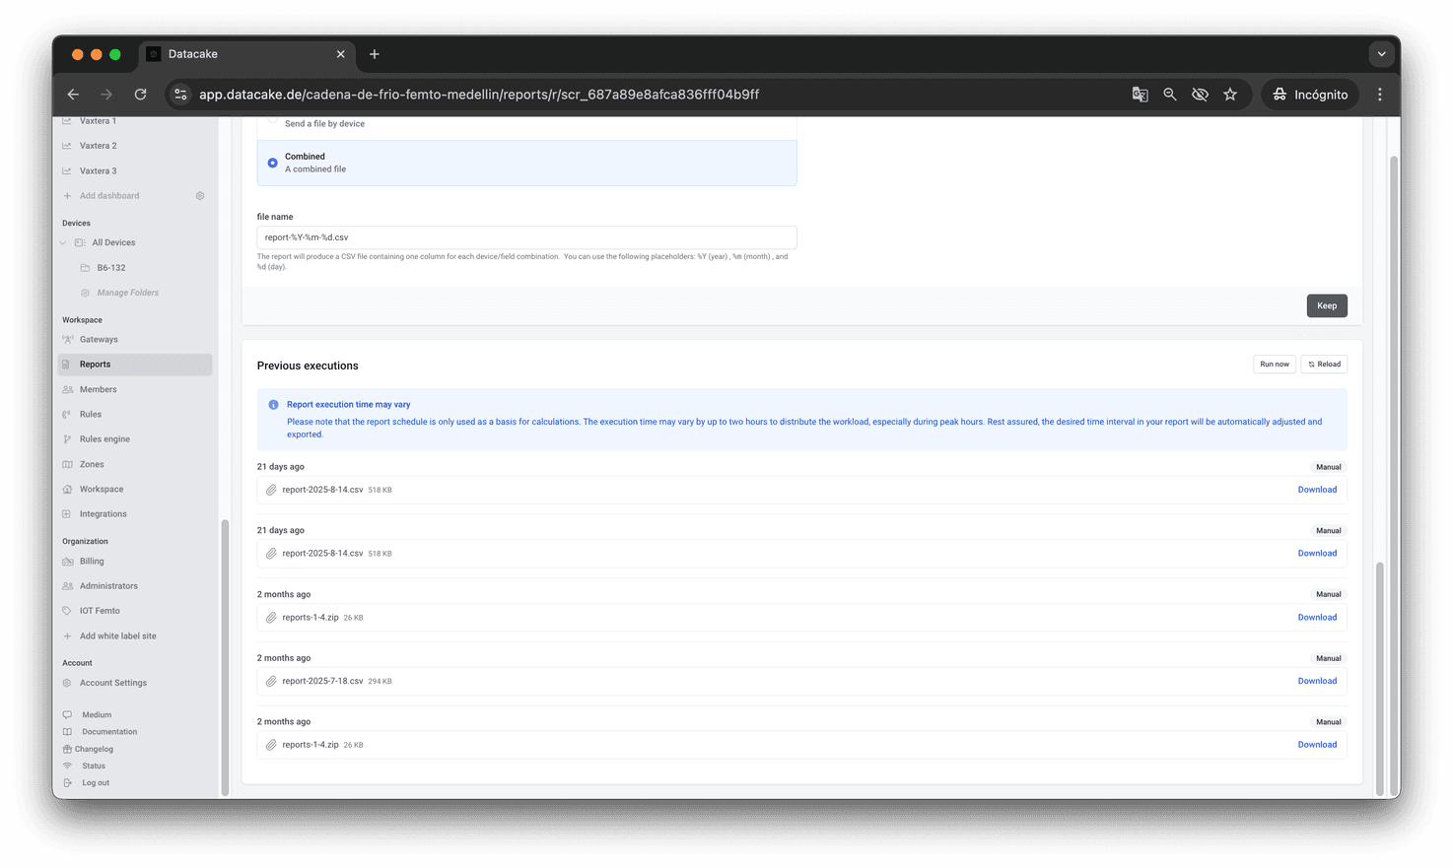The image size is (1453, 868).
Task: Click paperclip icon of report-2025-7-18.csv
Action: coord(271,681)
